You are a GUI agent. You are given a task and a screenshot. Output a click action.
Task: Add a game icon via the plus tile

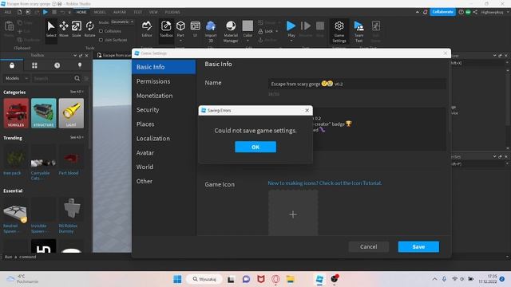293,213
